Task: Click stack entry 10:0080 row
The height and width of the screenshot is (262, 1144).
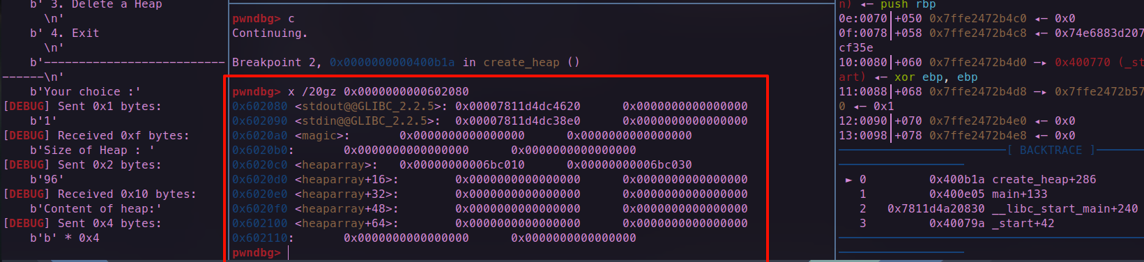Action: [991, 62]
